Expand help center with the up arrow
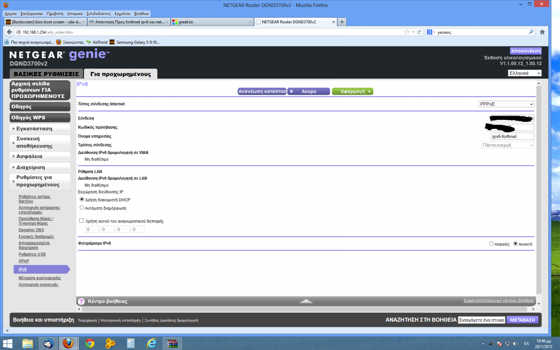560x350 pixels. pos(306,301)
